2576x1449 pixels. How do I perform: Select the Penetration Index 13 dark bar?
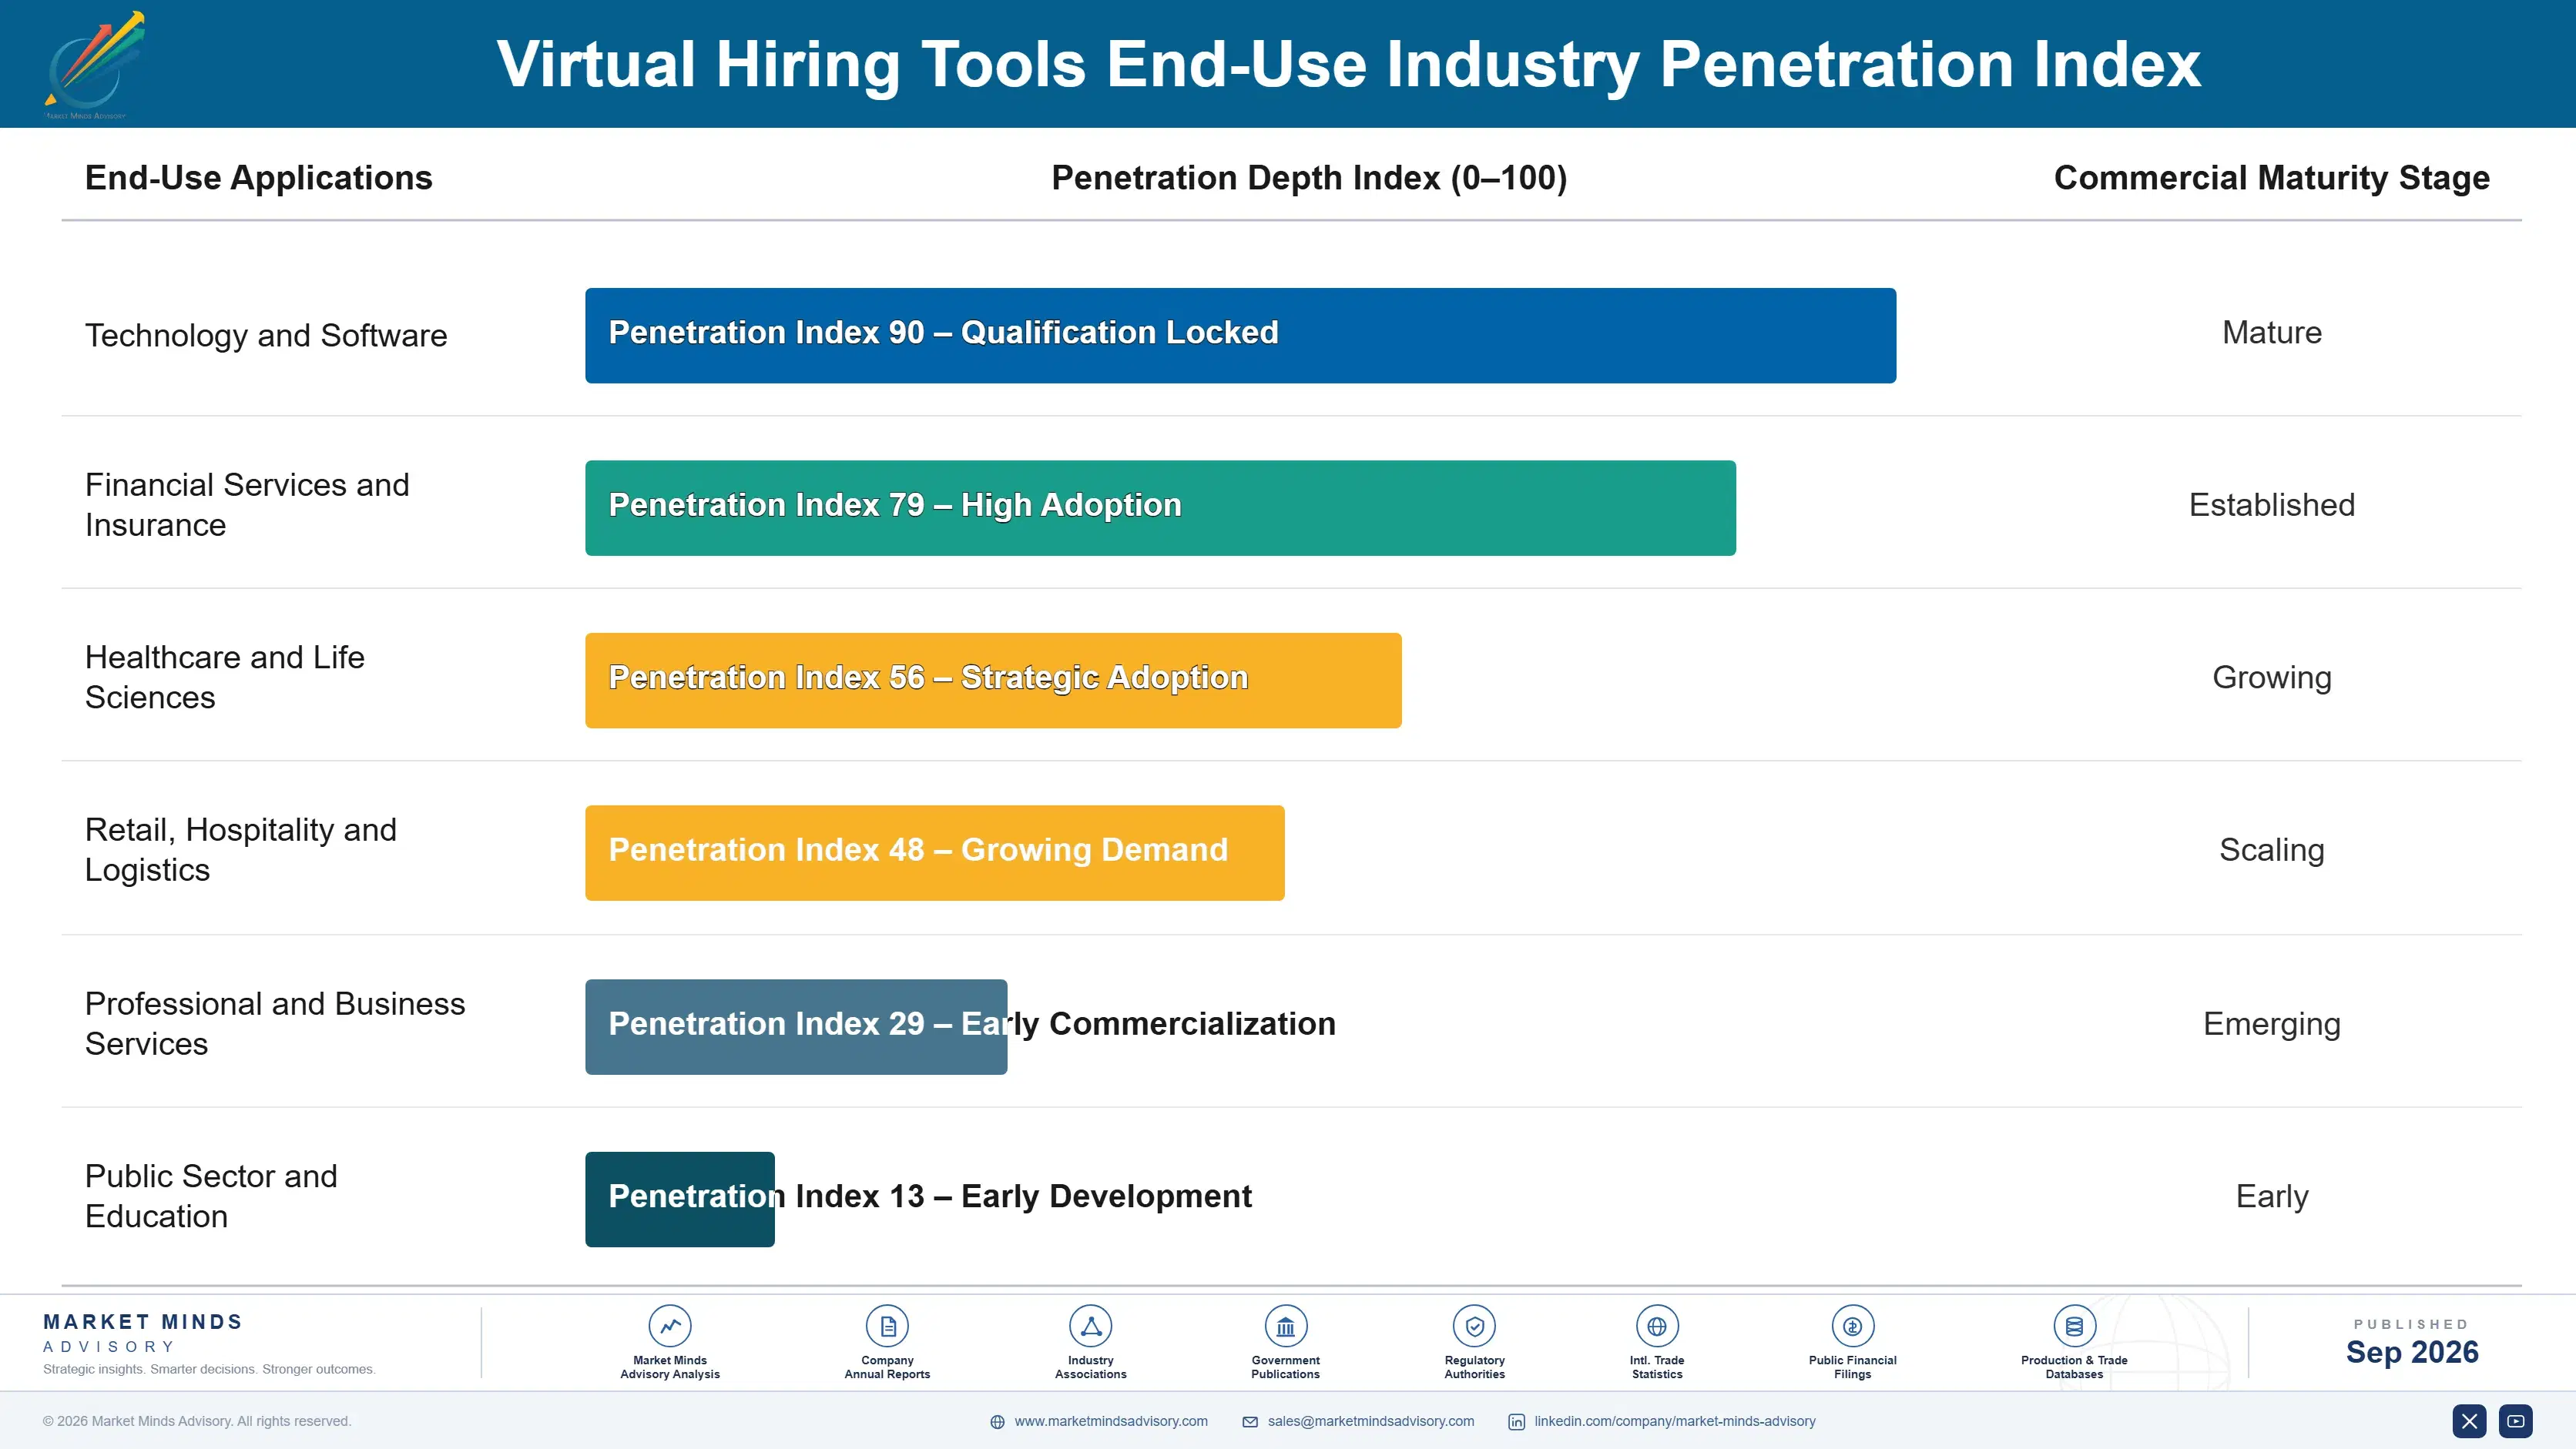click(679, 1200)
